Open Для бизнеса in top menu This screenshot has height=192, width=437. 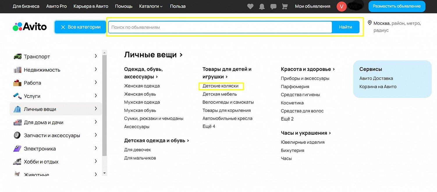point(26,6)
